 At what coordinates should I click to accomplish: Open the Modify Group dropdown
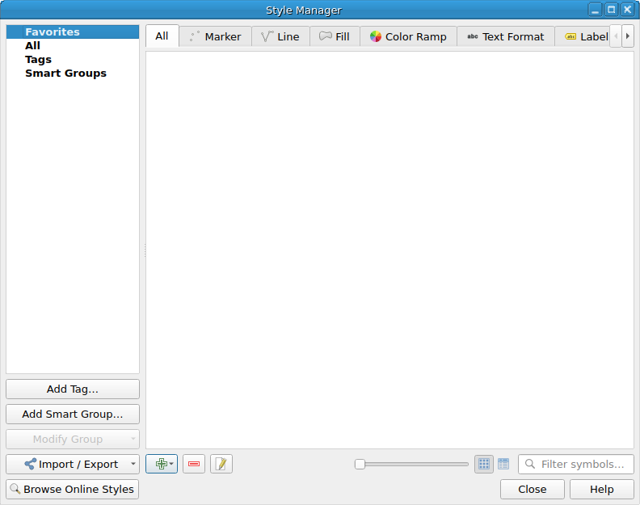coord(73,439)
